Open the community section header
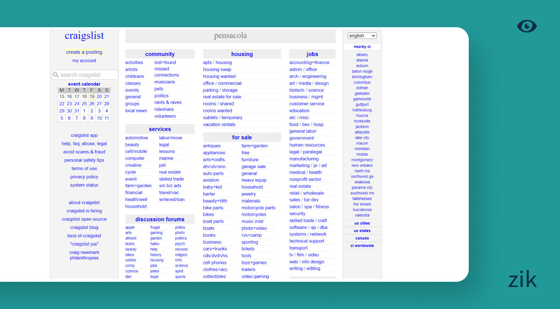Viewport: 560px width, 309px height. 160,54
